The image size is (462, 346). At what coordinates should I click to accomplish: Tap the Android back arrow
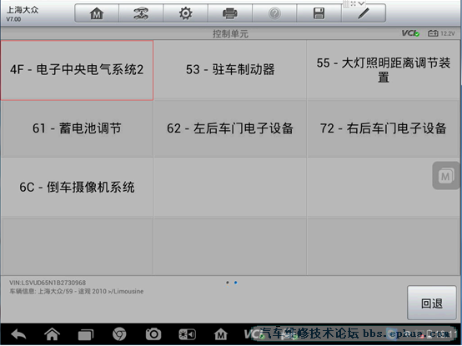18,334
